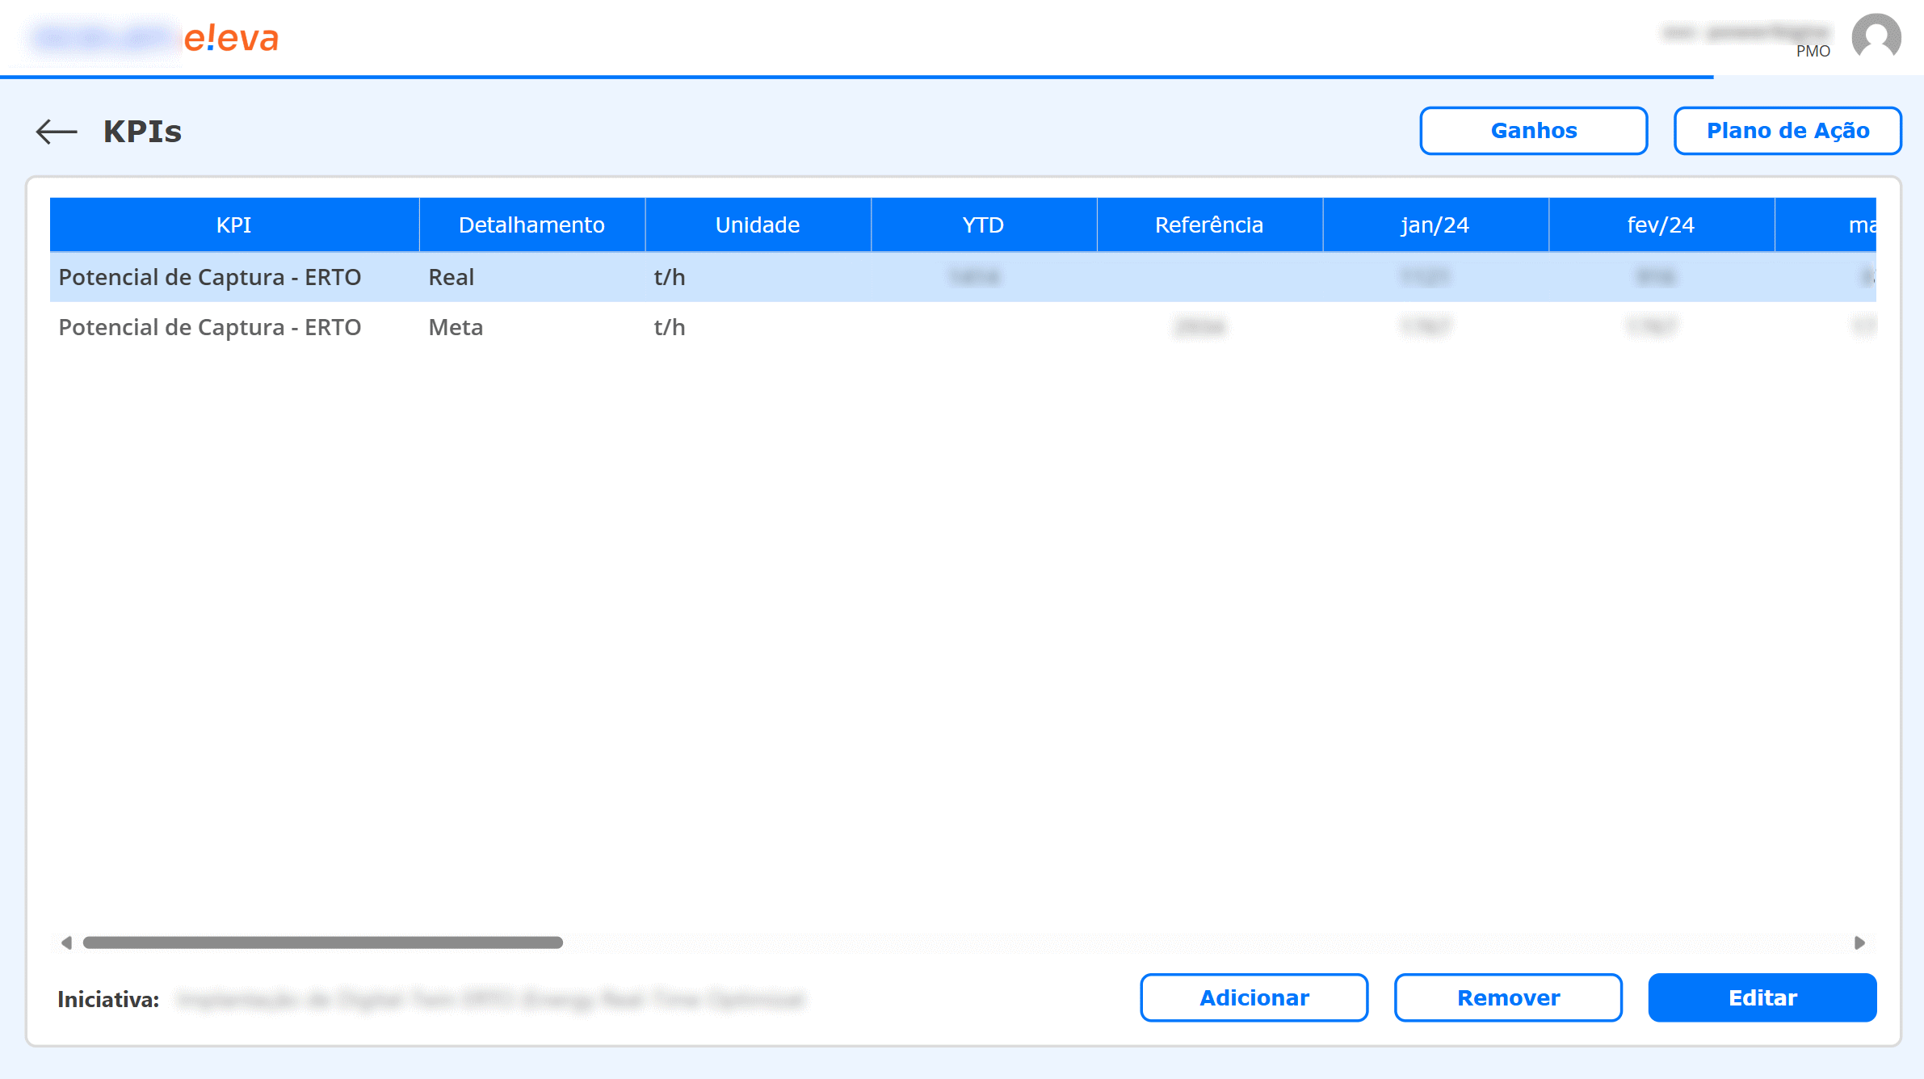Click Remover to remove selected KPI

tap(1507, 997)
